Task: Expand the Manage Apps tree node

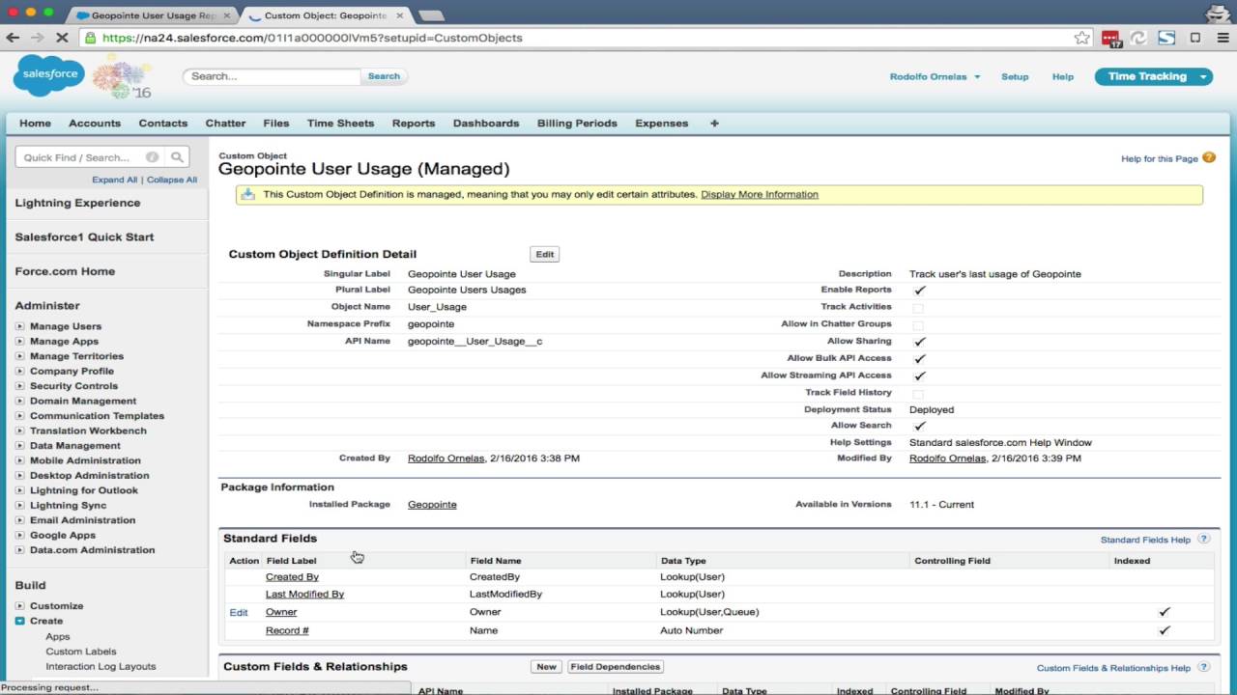Action: (19, 342)
